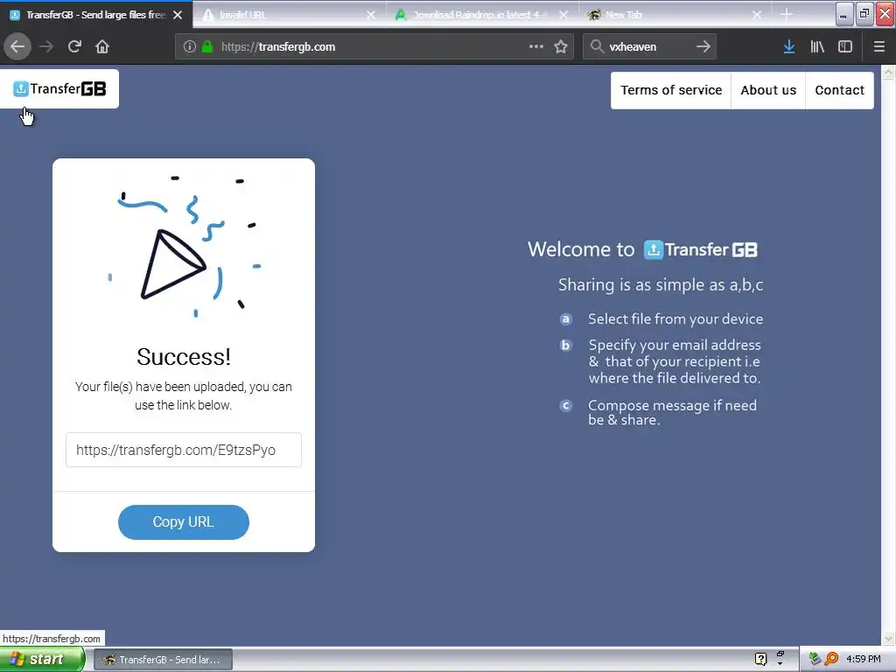Bookmark this page with the star
The width and height of the screenshot is (896, 672).
coord(561,46)
